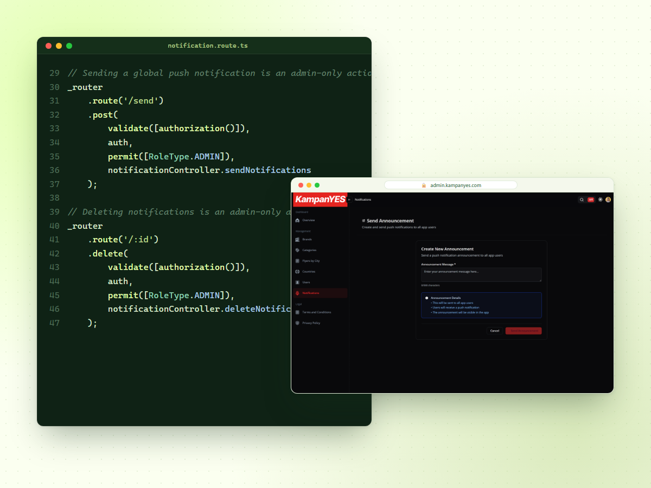Click line number 47 in the editor gutter
The height and width of the screenshot is (488, 651).
coord(54,323)
